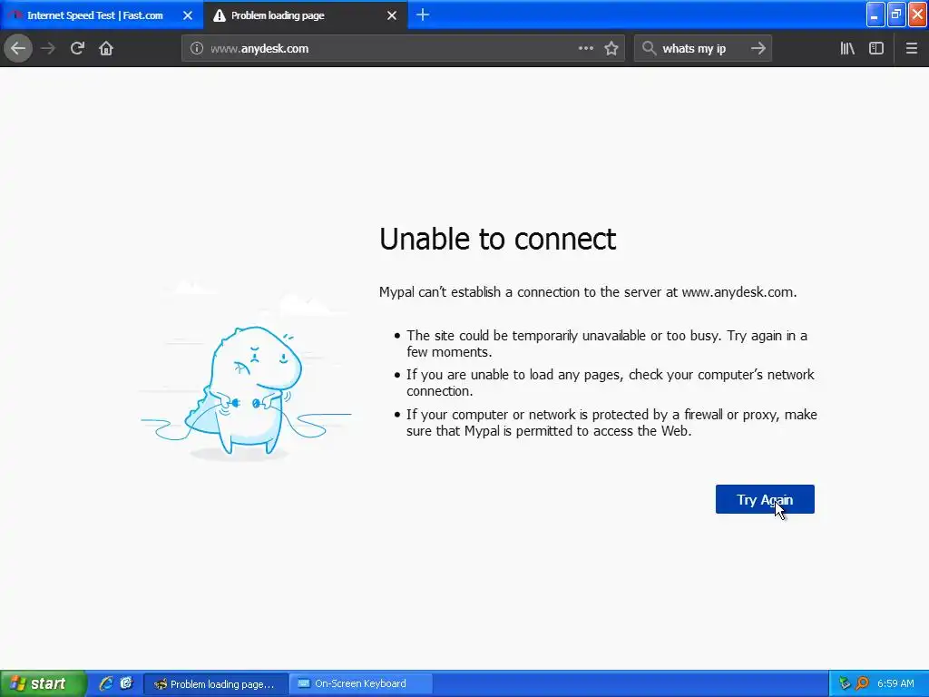Viewport: 929px width, 697px height.
Task: Click the warning icon on error tab
Action: pos(220,16)
